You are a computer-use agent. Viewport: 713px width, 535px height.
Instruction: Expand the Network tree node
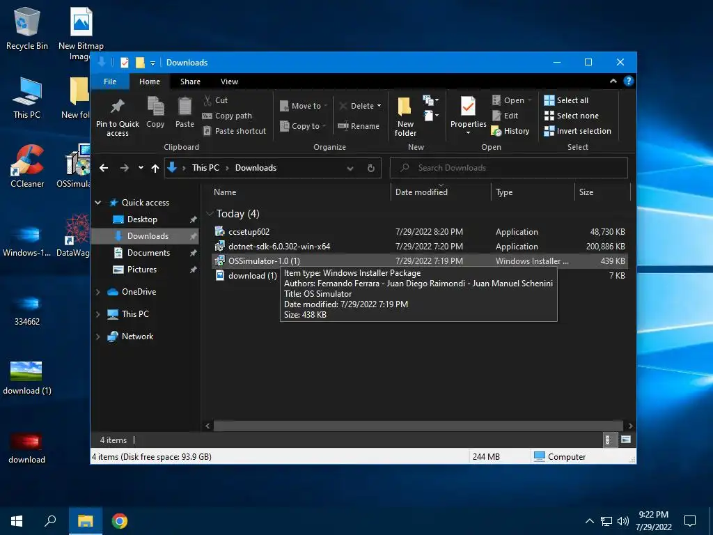97,336
